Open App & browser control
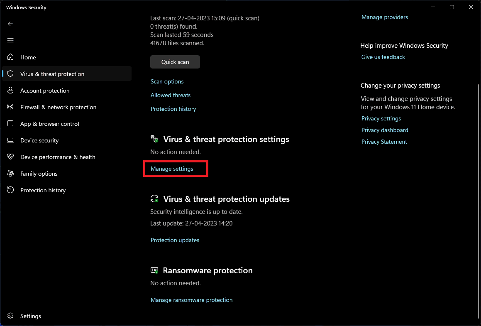Viewport: 481px width, 326px height. coord(67,124)
